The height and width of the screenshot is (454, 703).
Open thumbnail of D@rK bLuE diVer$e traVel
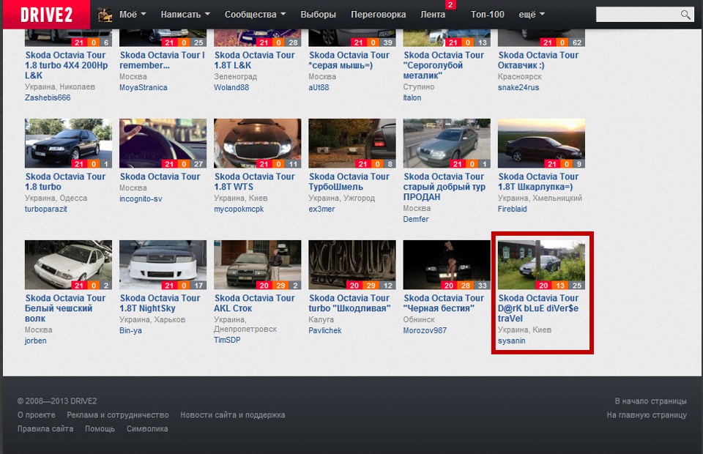click(541, 264)
